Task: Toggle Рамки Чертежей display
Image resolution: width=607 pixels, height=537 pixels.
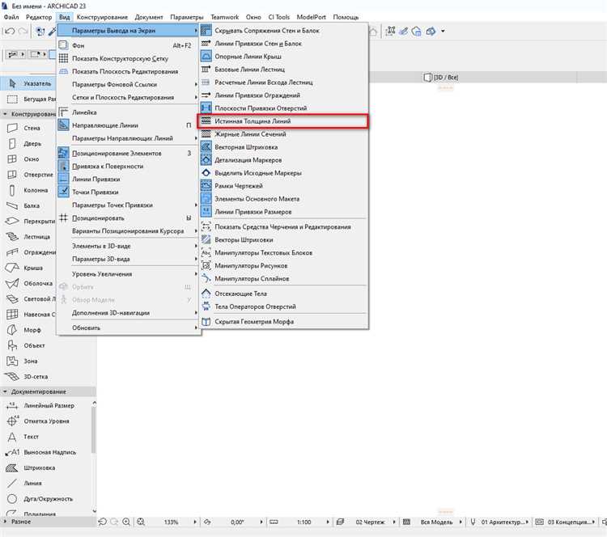Action: click(x=283, y=186)
